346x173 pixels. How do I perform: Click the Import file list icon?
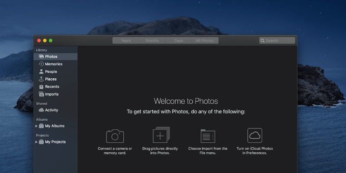(208, 136)
